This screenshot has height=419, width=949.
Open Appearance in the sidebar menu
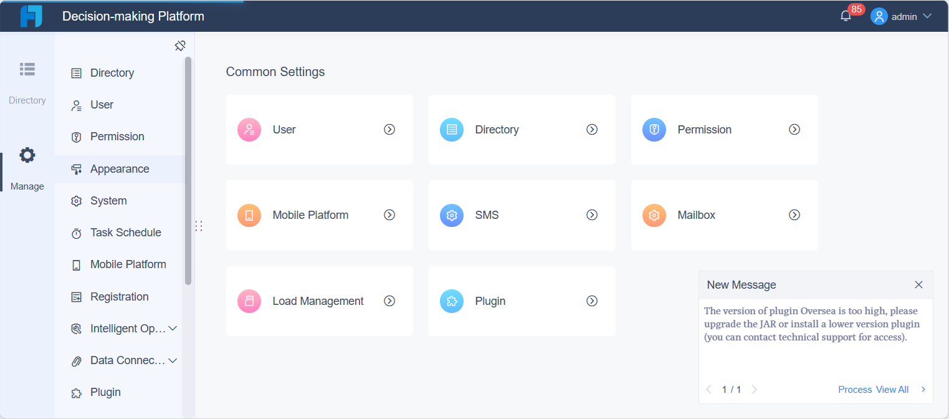pyautogui.click(x=120, y=169)
